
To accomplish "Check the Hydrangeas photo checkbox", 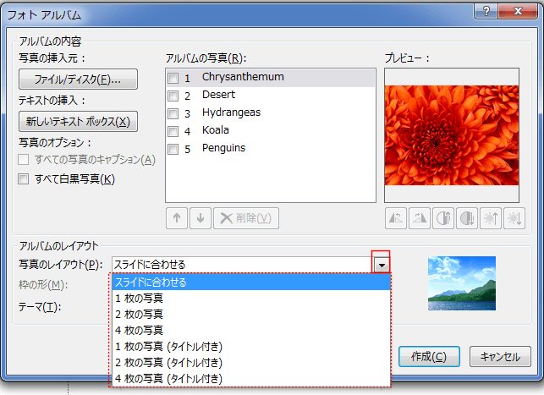I will pos(173,113).
